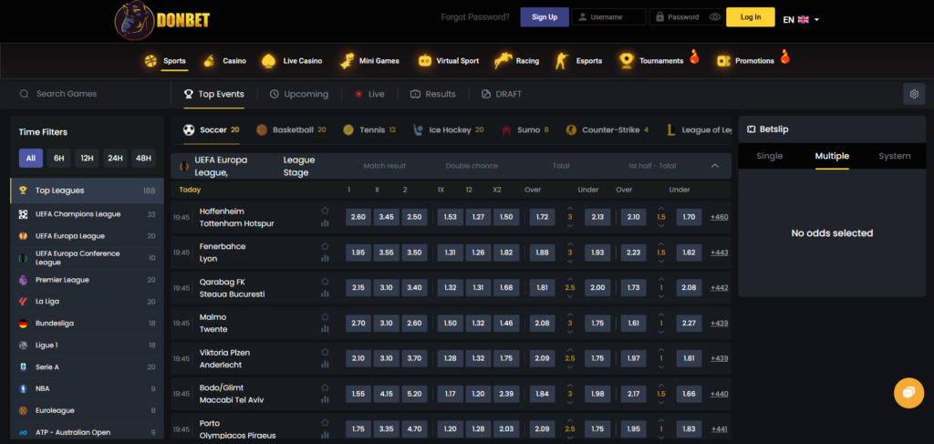Select the System betslip tab
Screen dimensions: 934x444
pos(895,156)
